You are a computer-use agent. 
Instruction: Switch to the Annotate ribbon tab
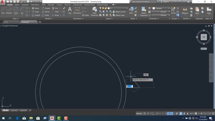(25, 5)
